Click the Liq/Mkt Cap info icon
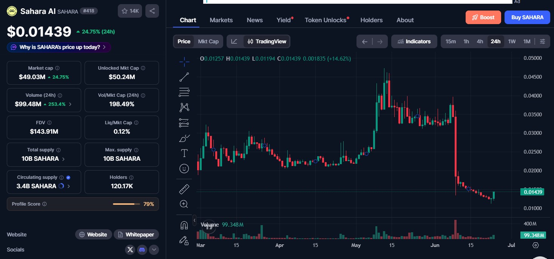The width and height of the screenshot is (554, 259). point(136,123)
